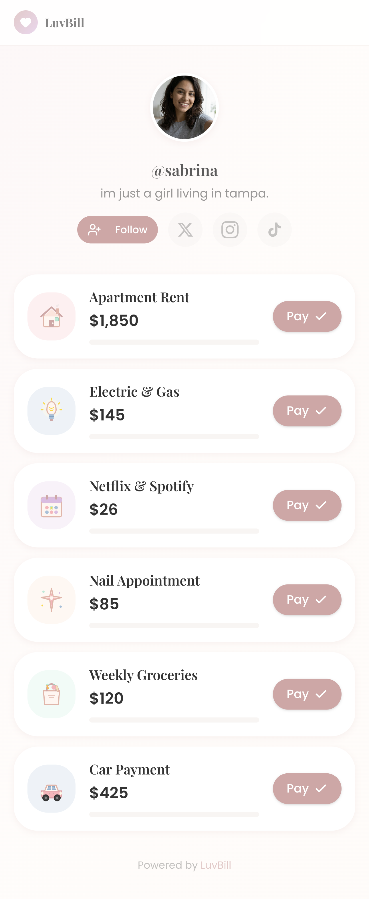Click the grocery bag icon
The width and height of the screenshot is (369, 899).
(51, 694)
